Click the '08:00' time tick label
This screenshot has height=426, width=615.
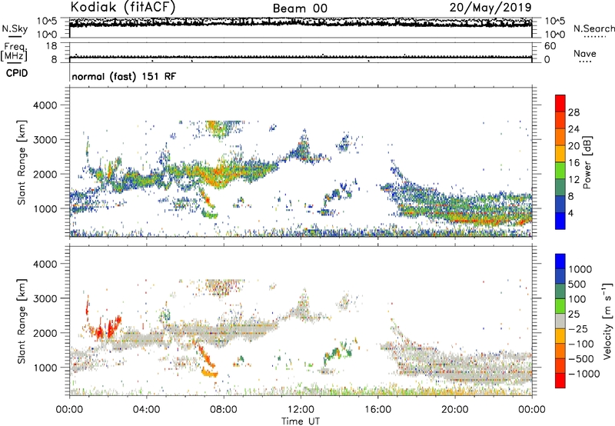point(224,410)
